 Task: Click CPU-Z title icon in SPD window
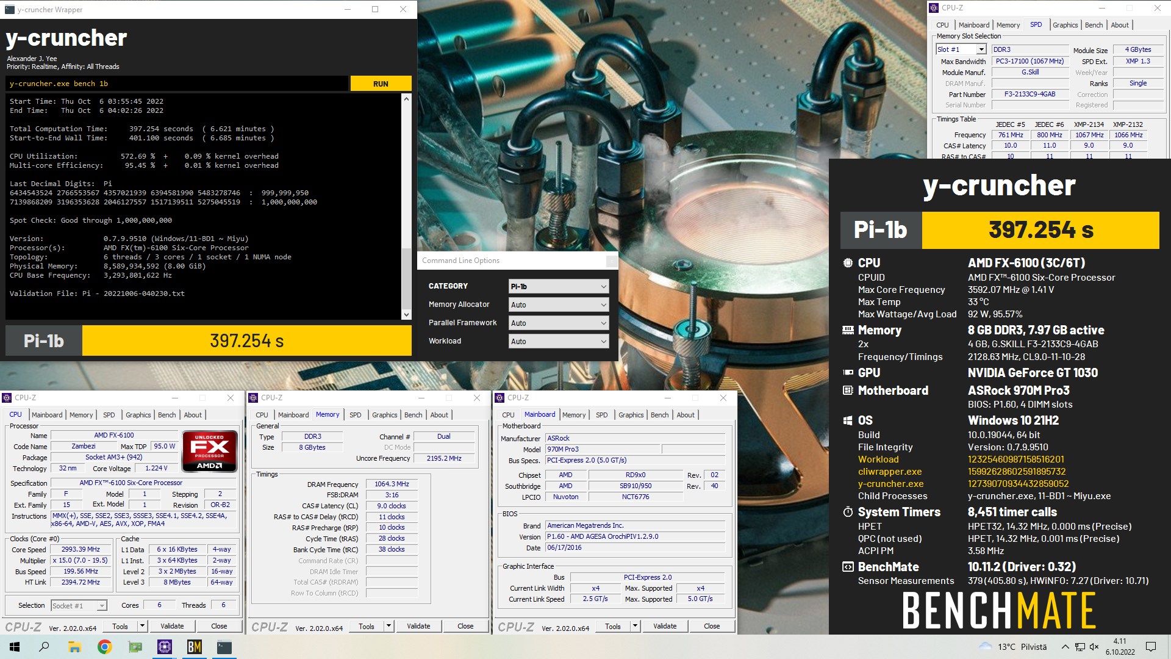(934, 8)
